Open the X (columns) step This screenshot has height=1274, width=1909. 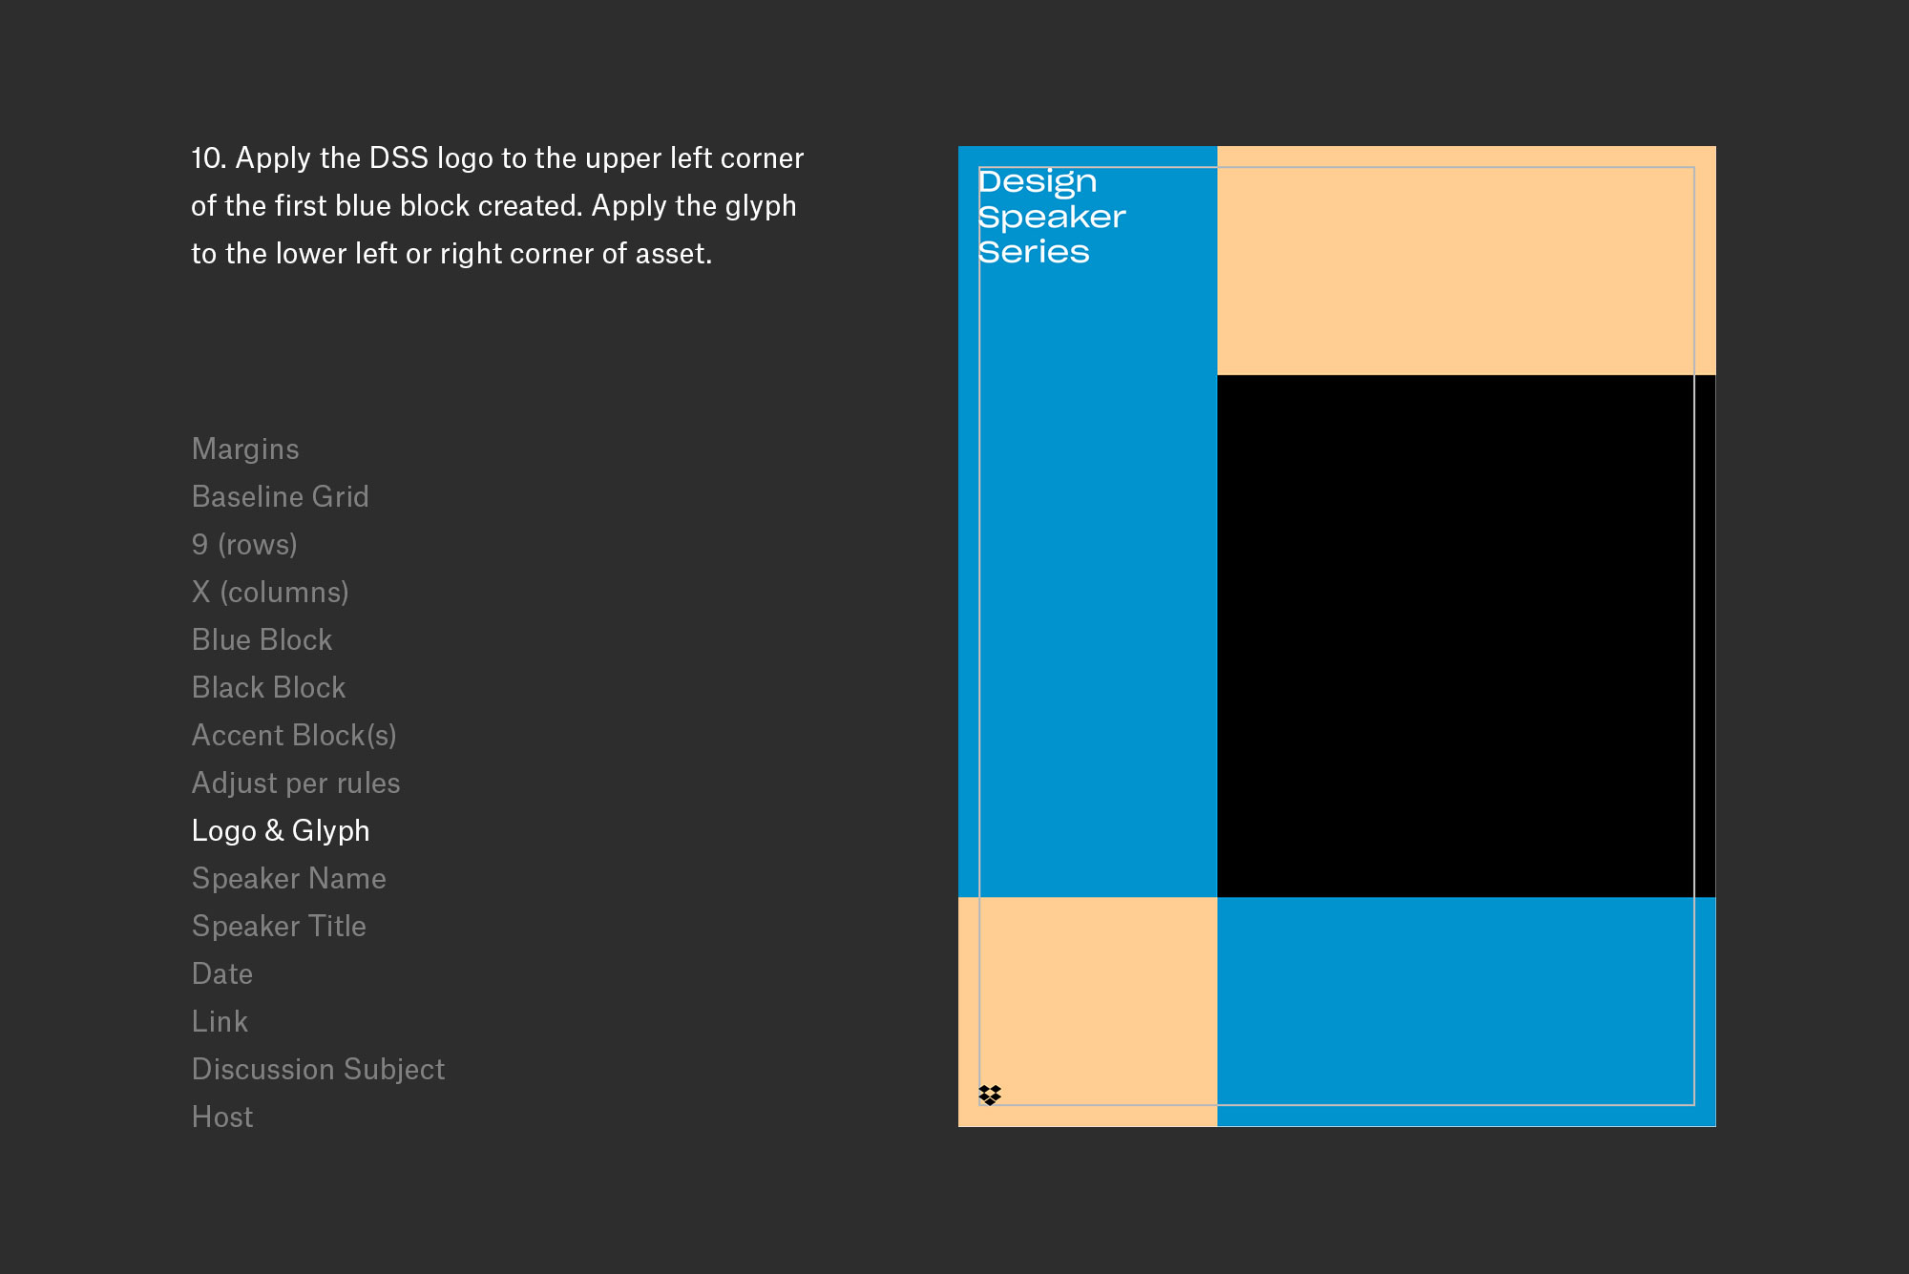(270, 592)
